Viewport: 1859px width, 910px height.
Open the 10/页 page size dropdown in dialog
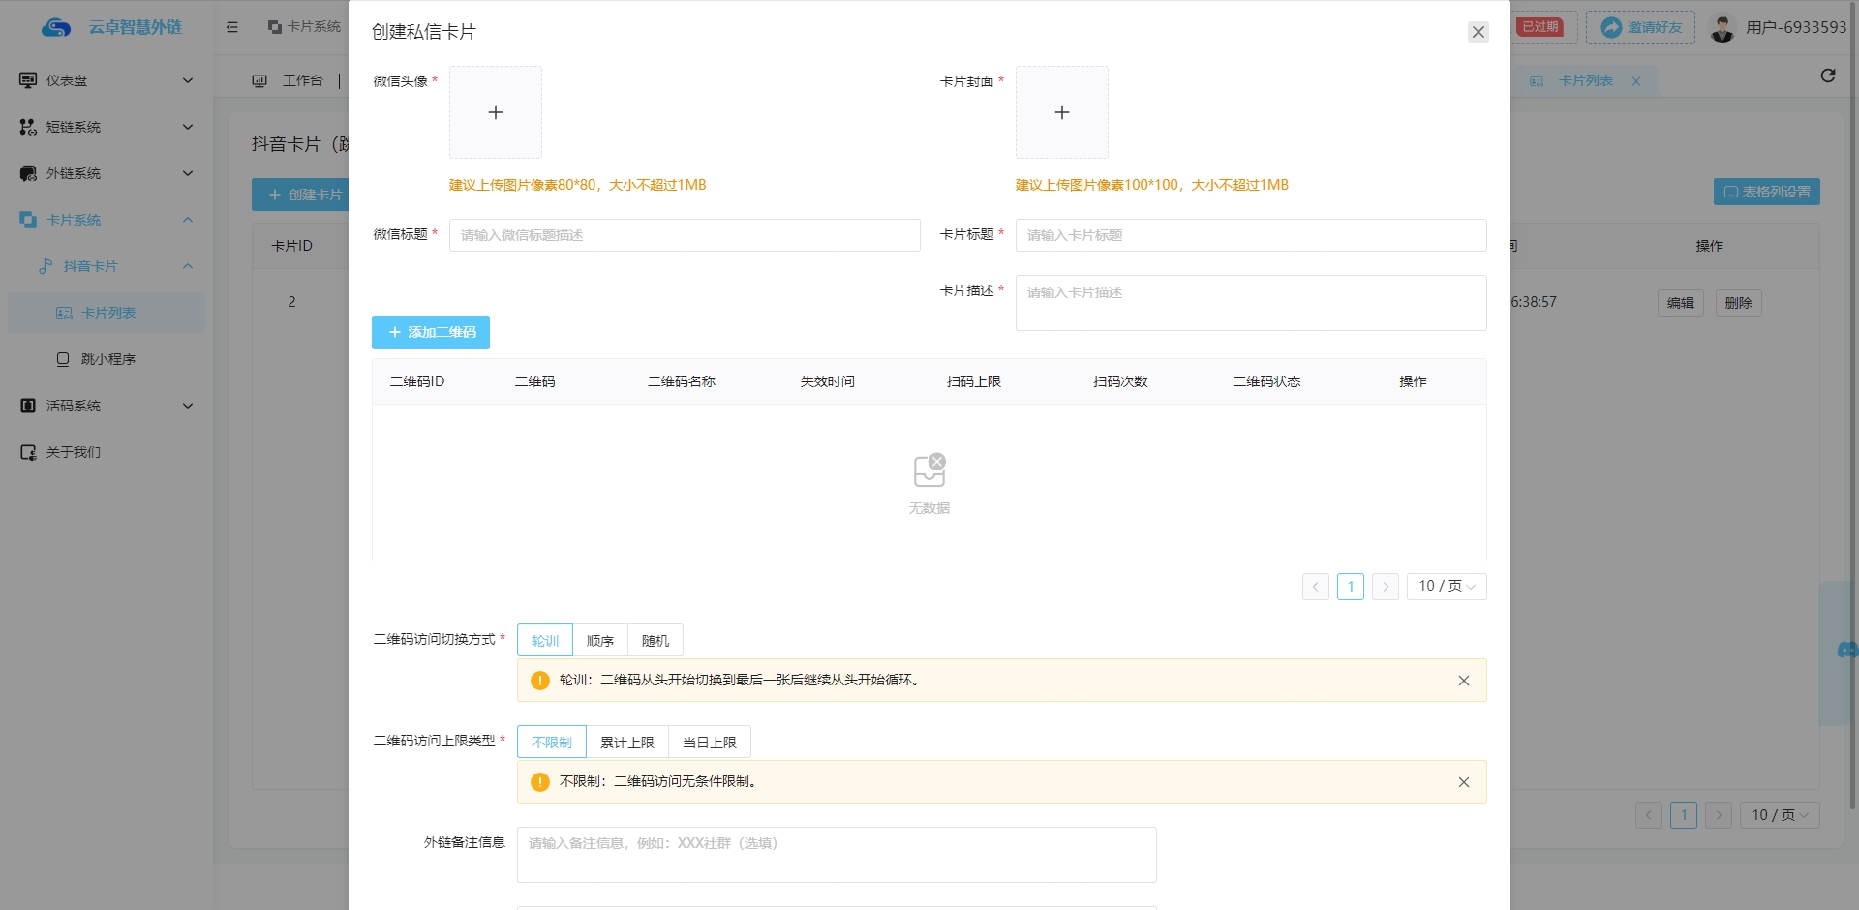(x=1446, y=587)
